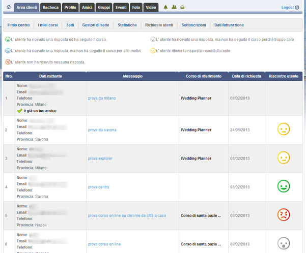Open the messages envelope icon
The image size is (306, 253).
[182, 8]
